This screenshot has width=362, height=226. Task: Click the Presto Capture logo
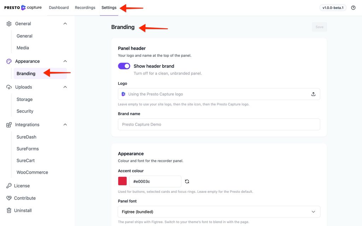pyautogui.click(x=23, y=8)
